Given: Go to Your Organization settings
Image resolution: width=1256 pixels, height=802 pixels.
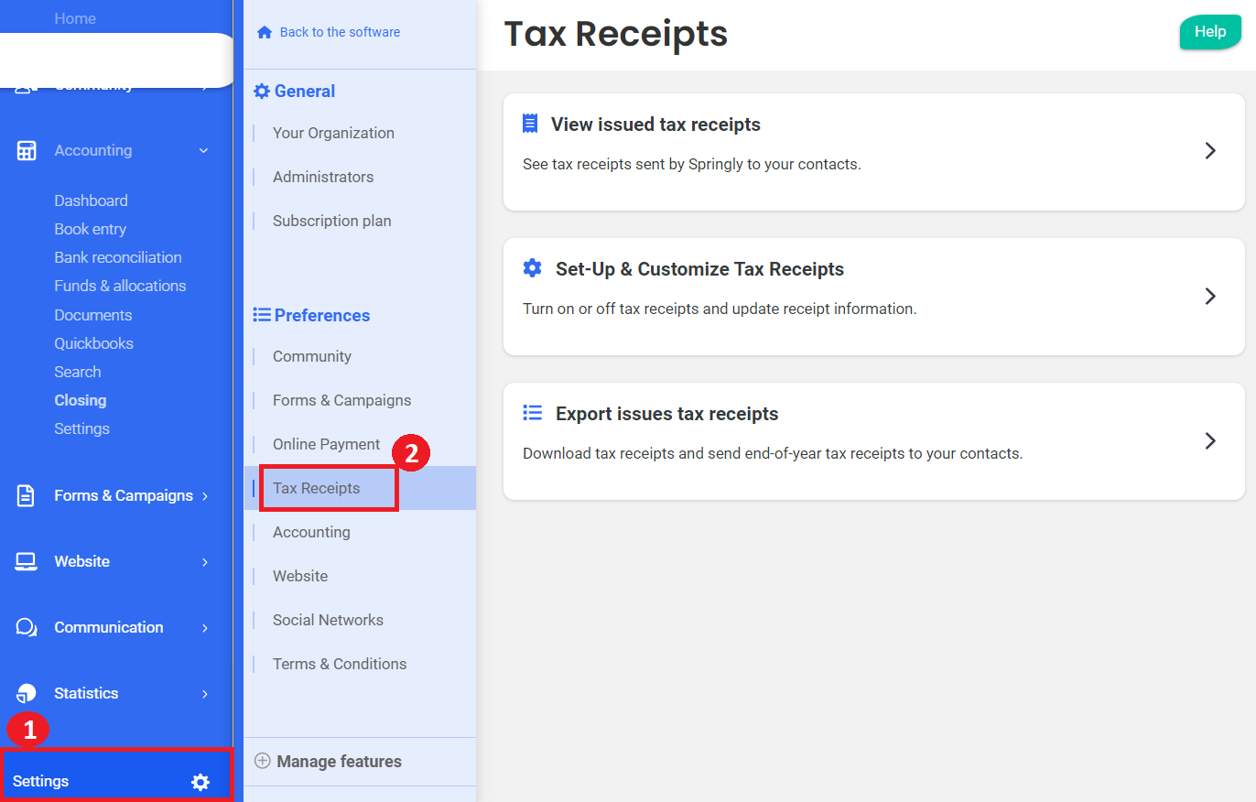Looking at the screenshot, I should coord(333,133).
